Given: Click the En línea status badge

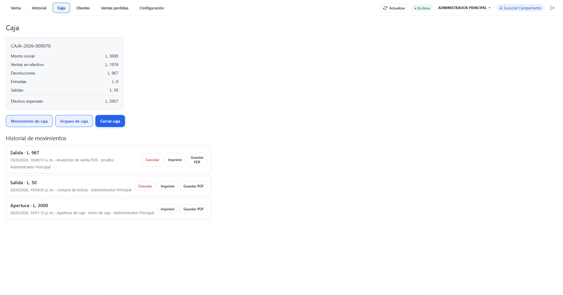Looking at the screenshot, I should click(x=422, y=8).
